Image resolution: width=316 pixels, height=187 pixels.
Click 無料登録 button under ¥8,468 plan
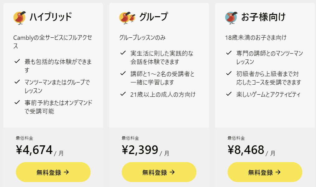(265, 172)
